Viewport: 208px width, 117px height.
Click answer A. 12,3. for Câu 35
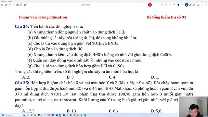pos(29,111)
